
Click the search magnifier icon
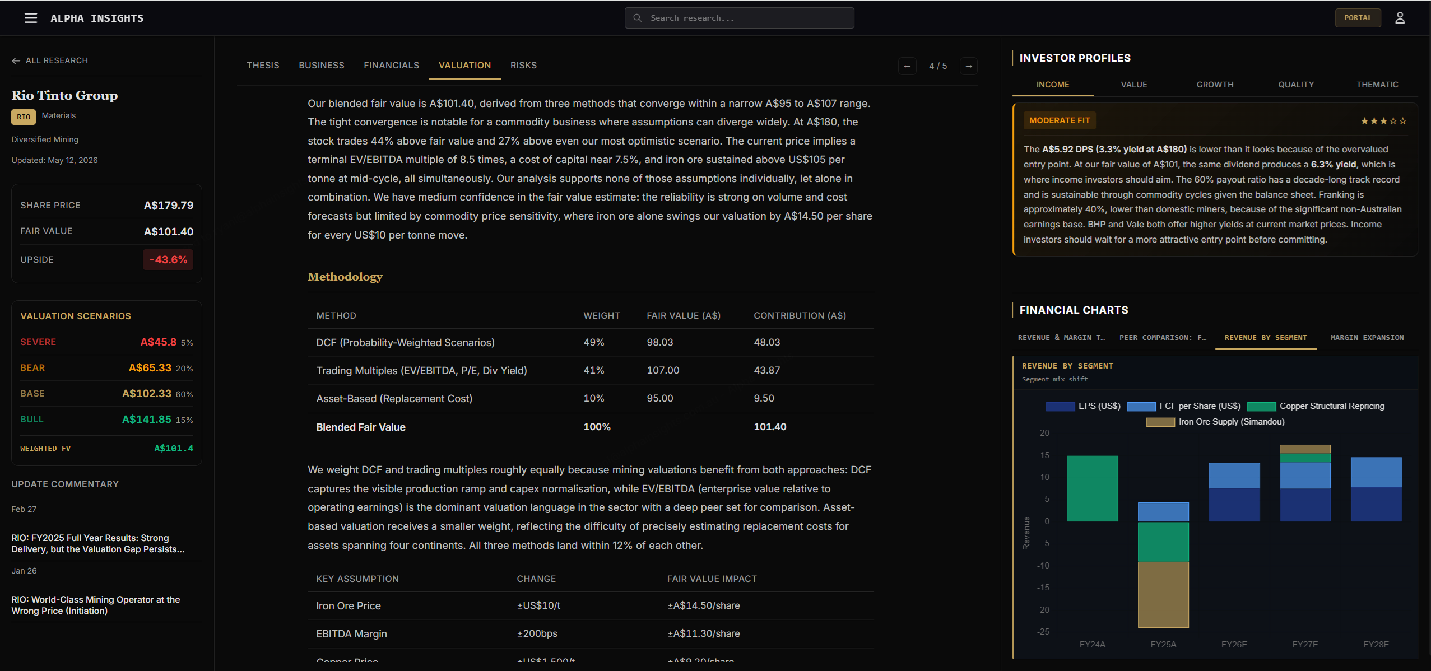637,18
